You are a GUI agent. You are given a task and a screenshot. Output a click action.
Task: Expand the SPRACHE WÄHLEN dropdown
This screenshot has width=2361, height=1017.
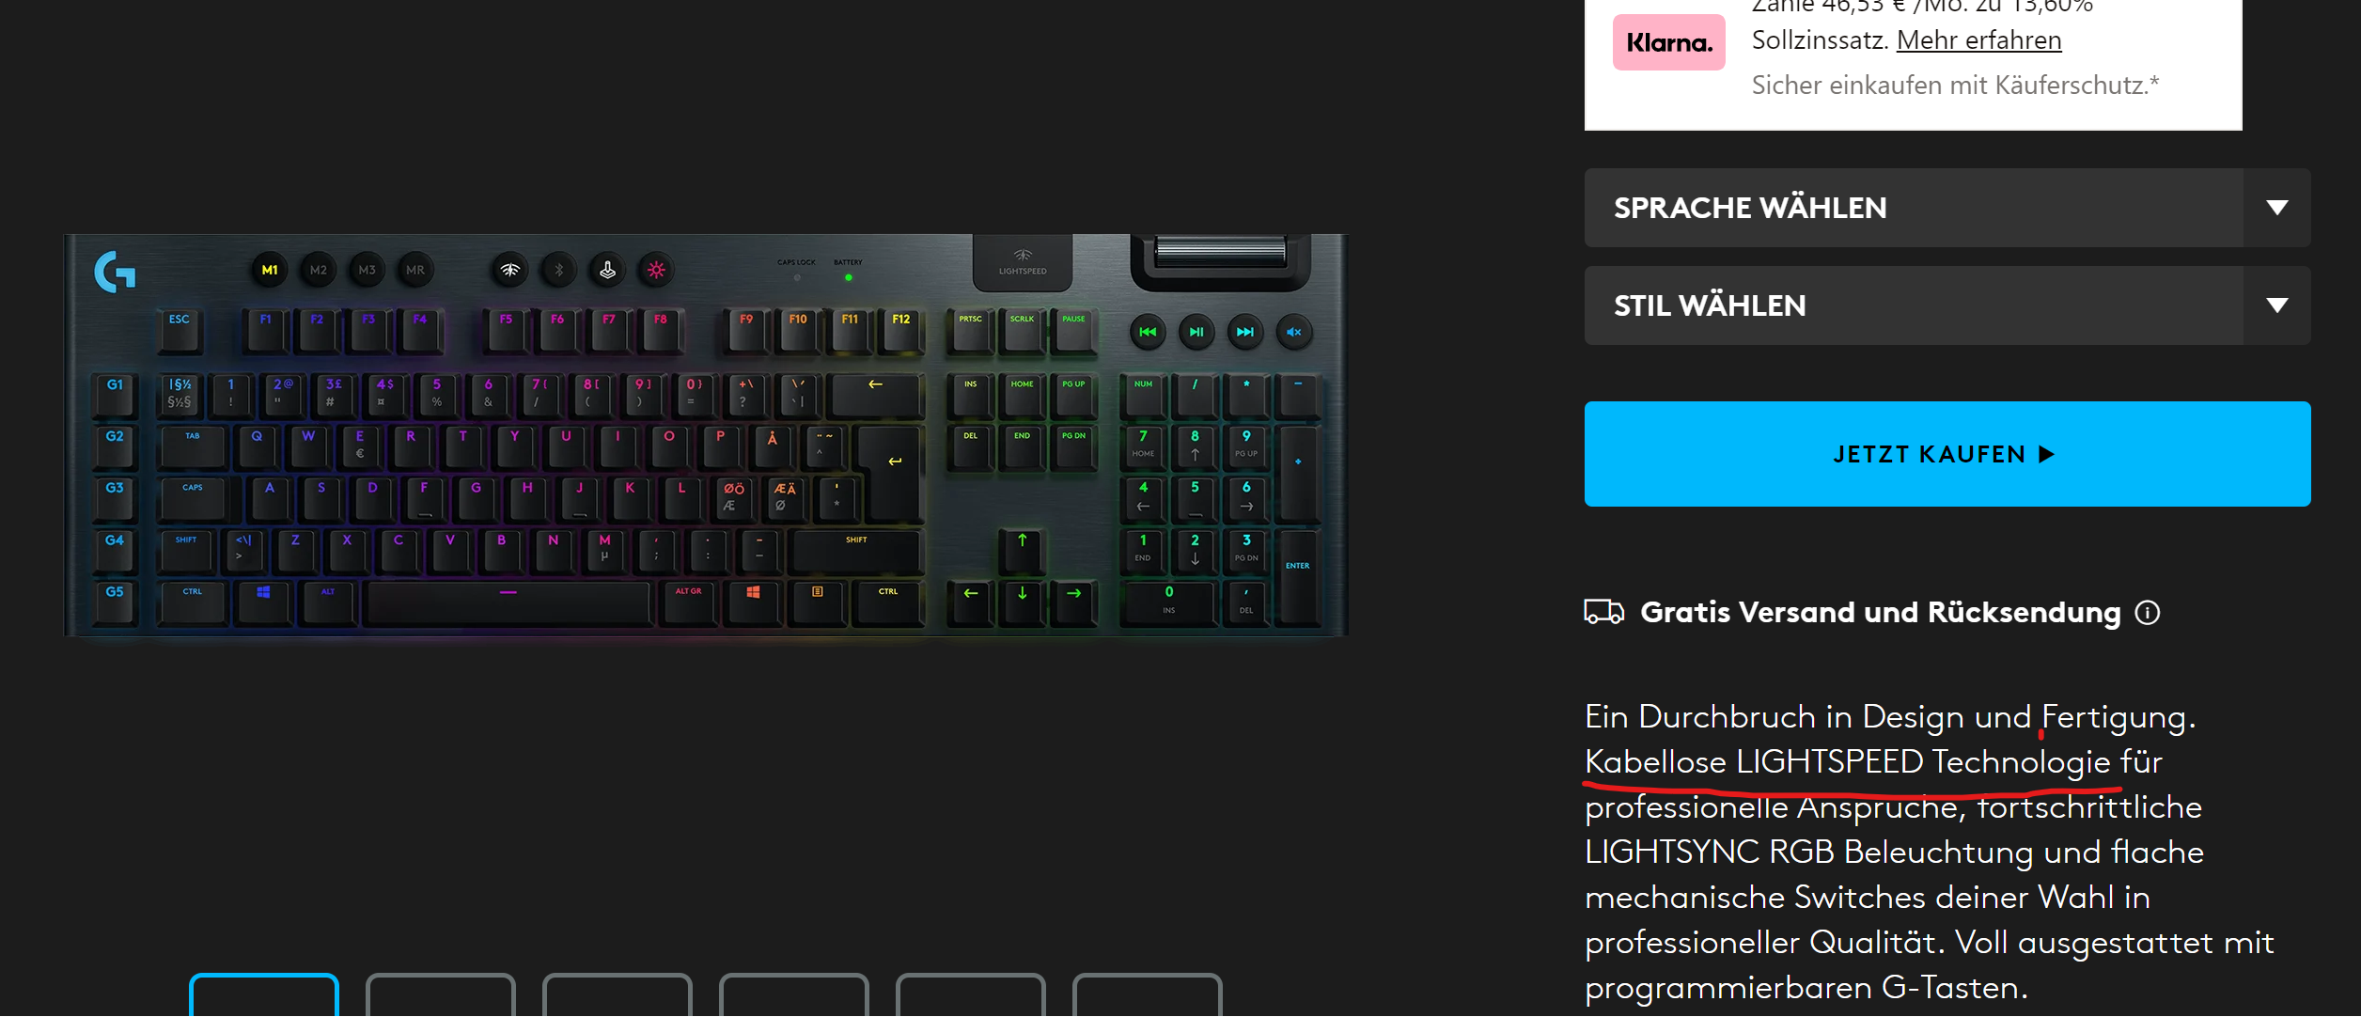[x=1947, y=208]
